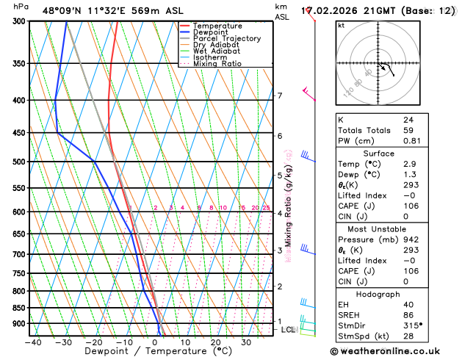Click the wind barb at 700 hPa
Viewport: 462px width, 357px height.
(308, 249)
